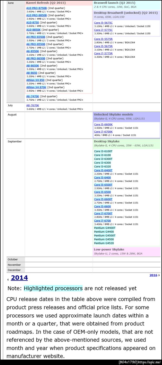Open the Core i5-6500 link

102,192
